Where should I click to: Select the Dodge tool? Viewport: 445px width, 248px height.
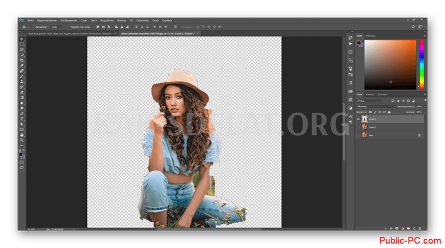coord(22,108)
